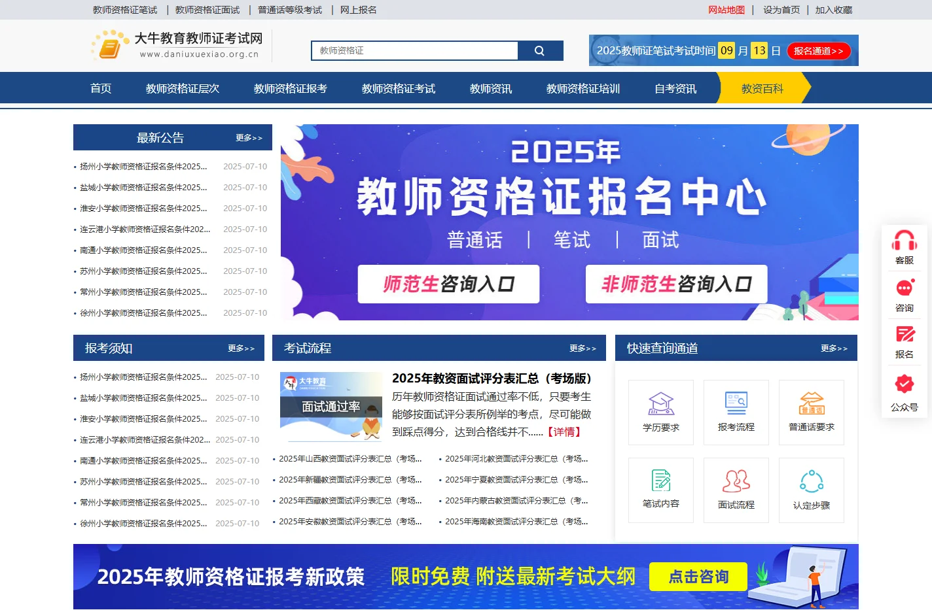The image size is (932, 610).
Task: Open 教师资格证面试 top link
Action: coord(207,10)
